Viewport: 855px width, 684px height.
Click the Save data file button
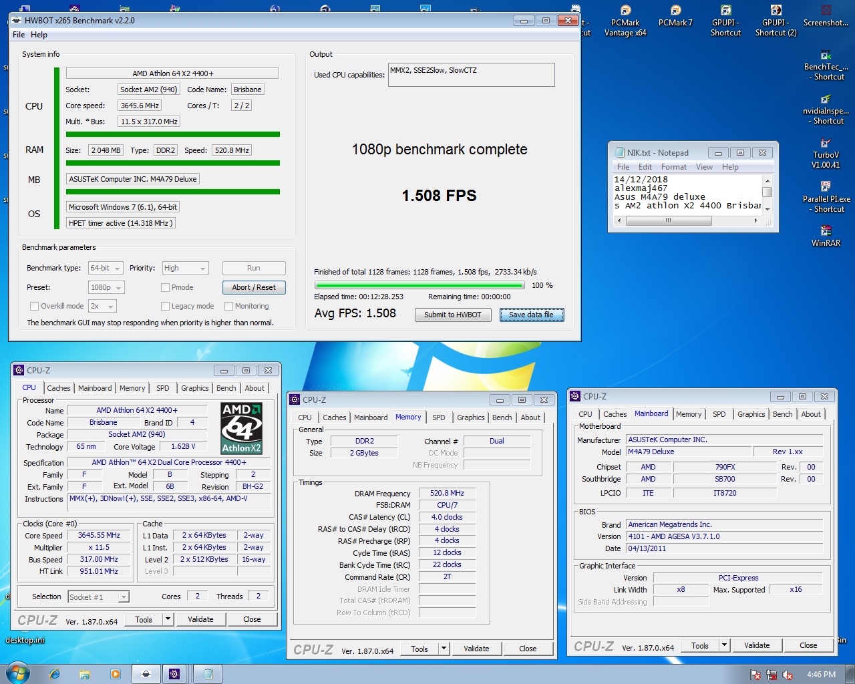point(532,315)
